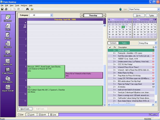Open the User dropdown
This screenshot has height=120, width=160.
coord(158,9)
